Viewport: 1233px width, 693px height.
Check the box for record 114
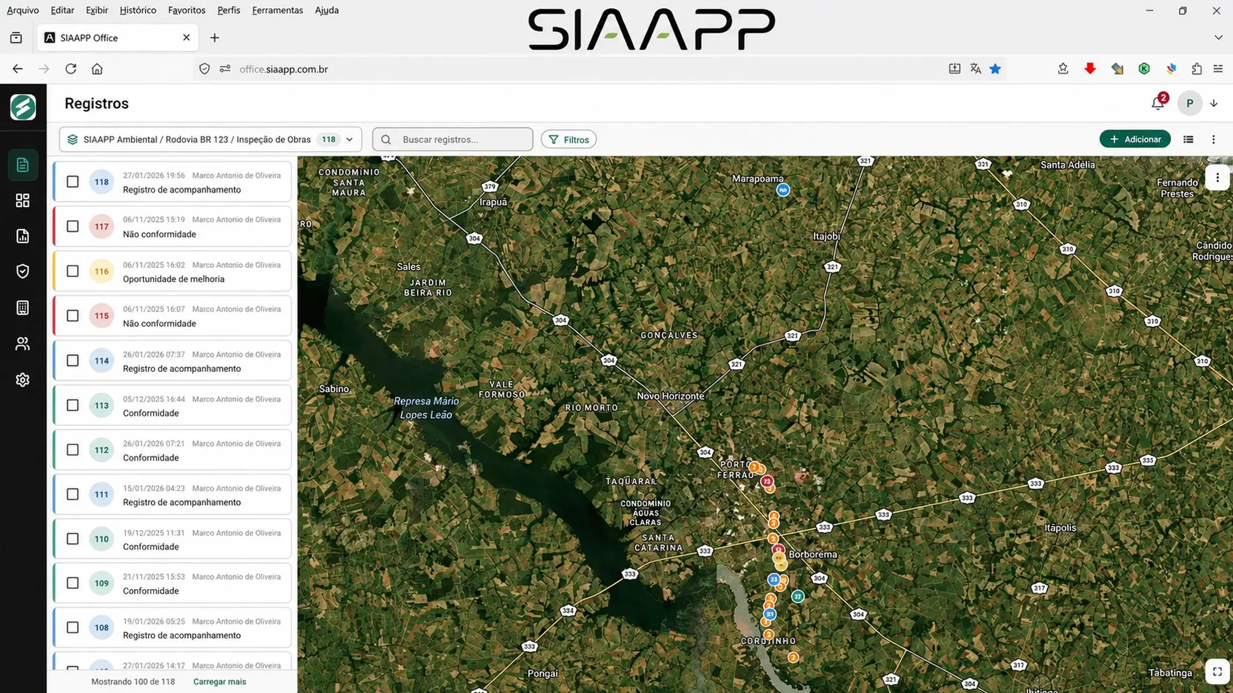[72, 360]
